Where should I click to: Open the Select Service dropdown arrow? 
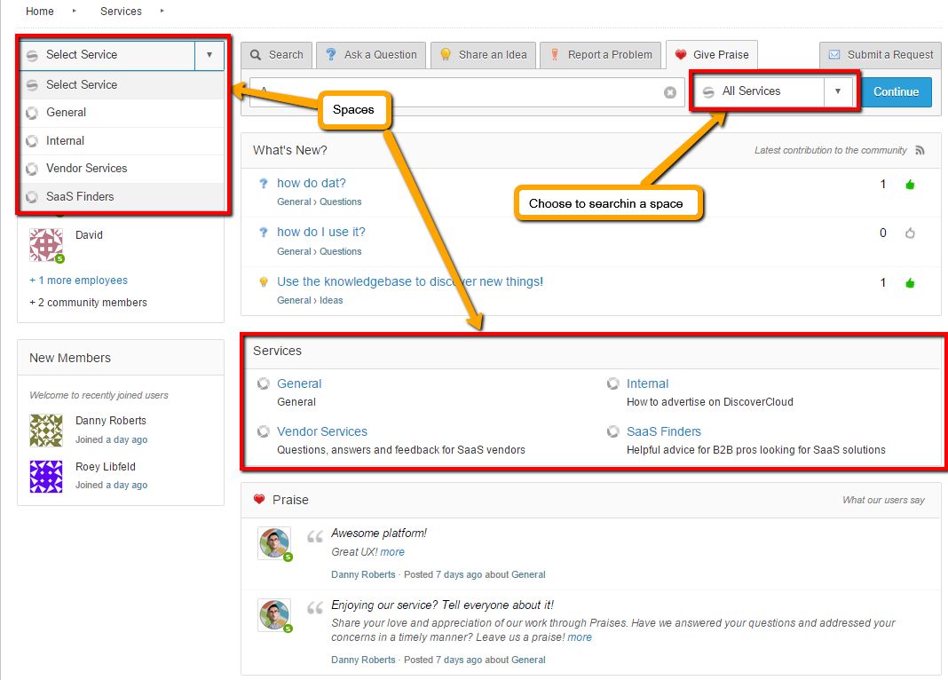coord(209,55)
